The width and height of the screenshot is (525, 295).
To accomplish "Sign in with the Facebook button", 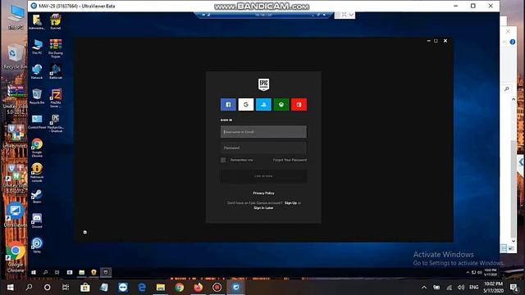I will [x=228, y=105].
